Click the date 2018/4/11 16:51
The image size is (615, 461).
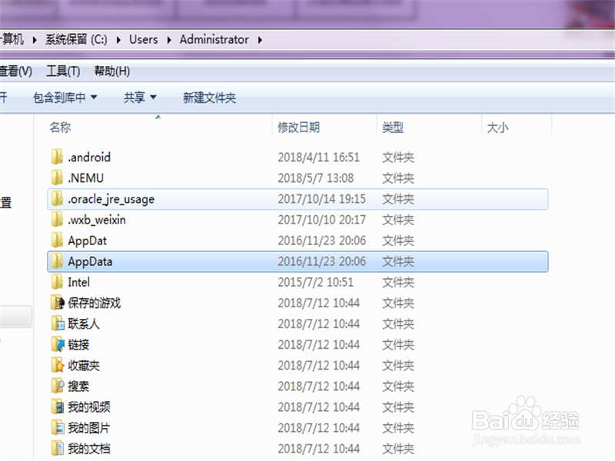(318, 158)
